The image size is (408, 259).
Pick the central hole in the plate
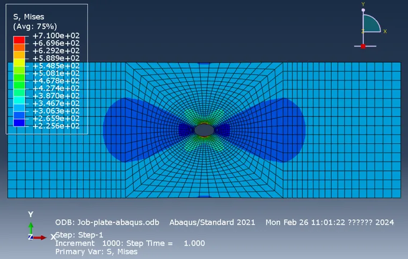coord(204,130)
